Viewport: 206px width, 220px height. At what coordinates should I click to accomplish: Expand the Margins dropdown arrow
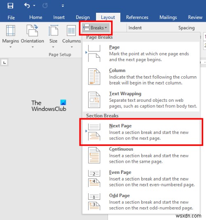coord(11,47)
